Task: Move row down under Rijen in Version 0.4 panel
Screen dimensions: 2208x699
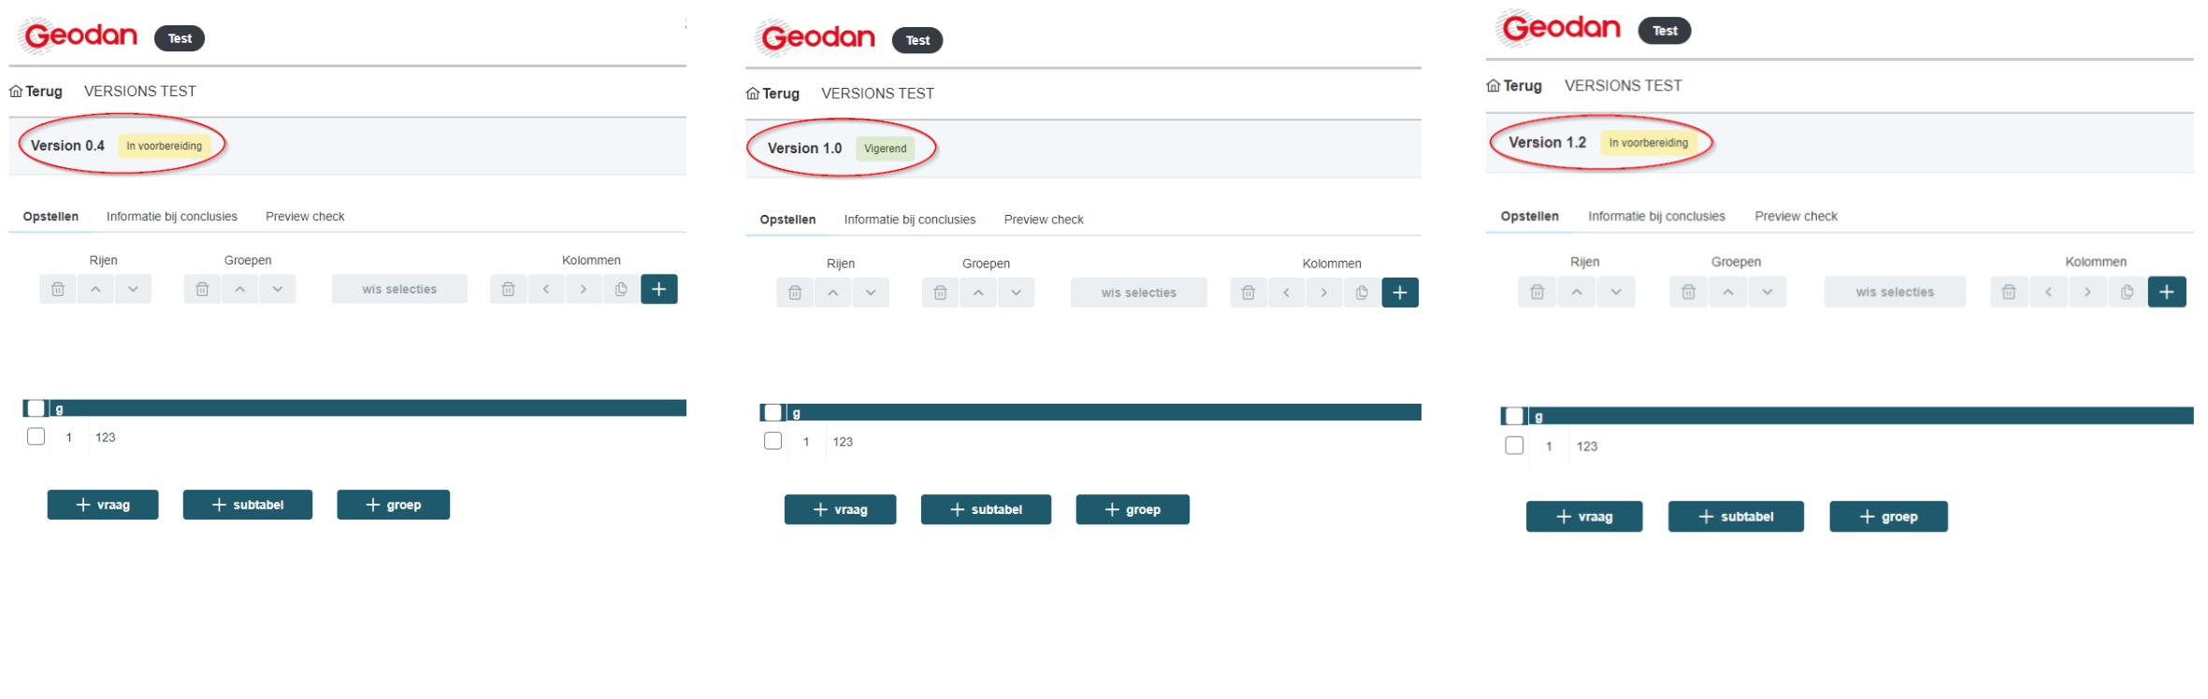Action: pyautogui.click(x=133, y=290)
